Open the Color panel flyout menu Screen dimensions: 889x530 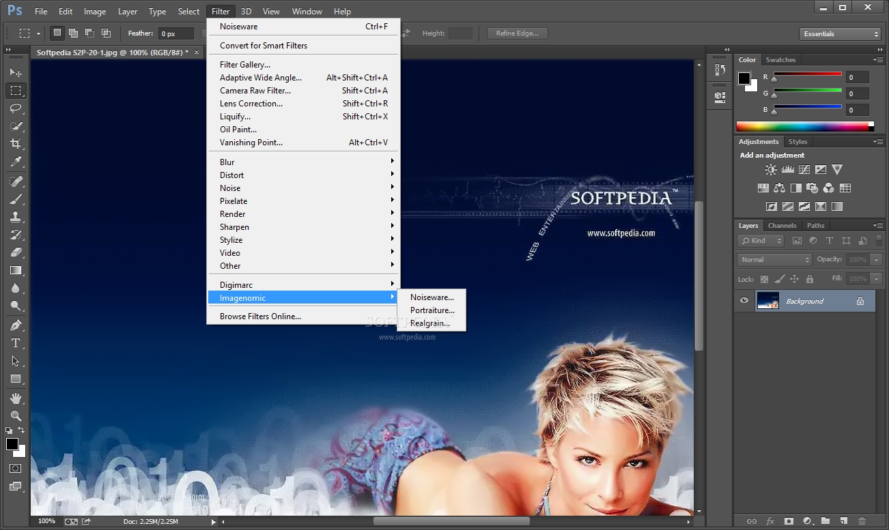click(877, 60)
